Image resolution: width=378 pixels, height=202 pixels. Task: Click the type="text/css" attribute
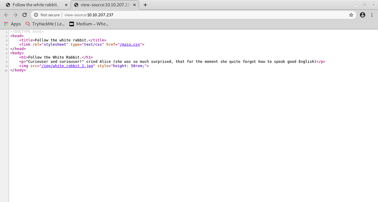pos(87,44)
